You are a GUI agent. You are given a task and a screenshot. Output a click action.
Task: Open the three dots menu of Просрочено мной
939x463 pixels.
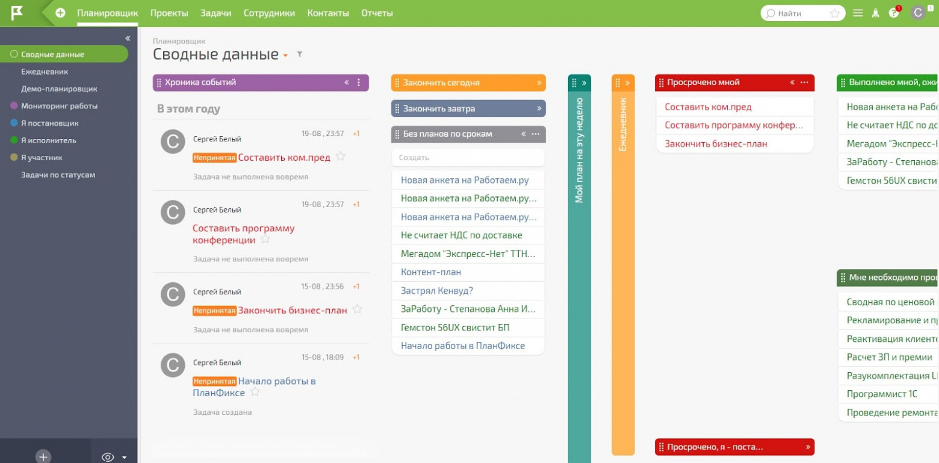pyautogui.click(x=804, y=82)
